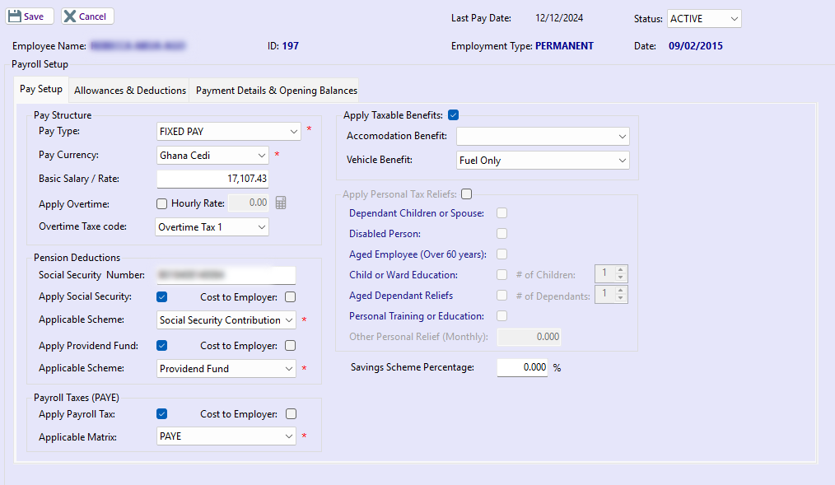Switch to Allowances & Deductions tab
This screenshot has height=485, width=835.
pos(130,91)
